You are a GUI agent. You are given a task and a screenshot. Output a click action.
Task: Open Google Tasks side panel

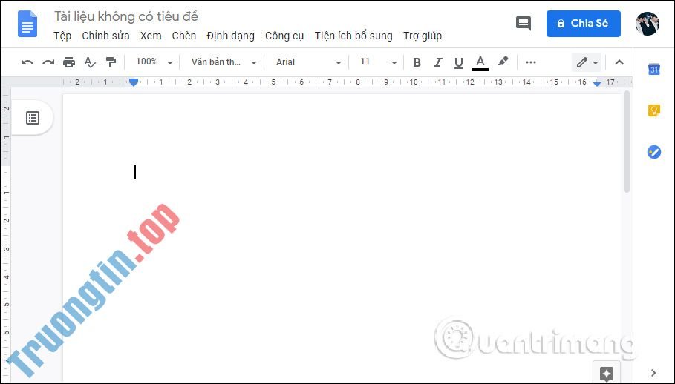tap(654, 152)
